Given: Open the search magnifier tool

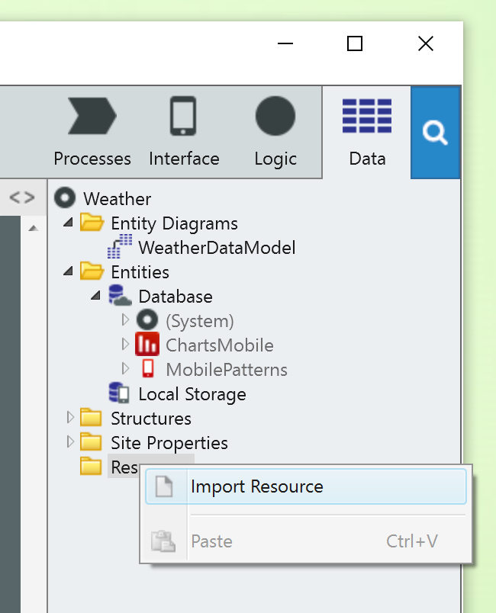Looking at the screenshot, I should pyautogui.click(x=435, y=132).
